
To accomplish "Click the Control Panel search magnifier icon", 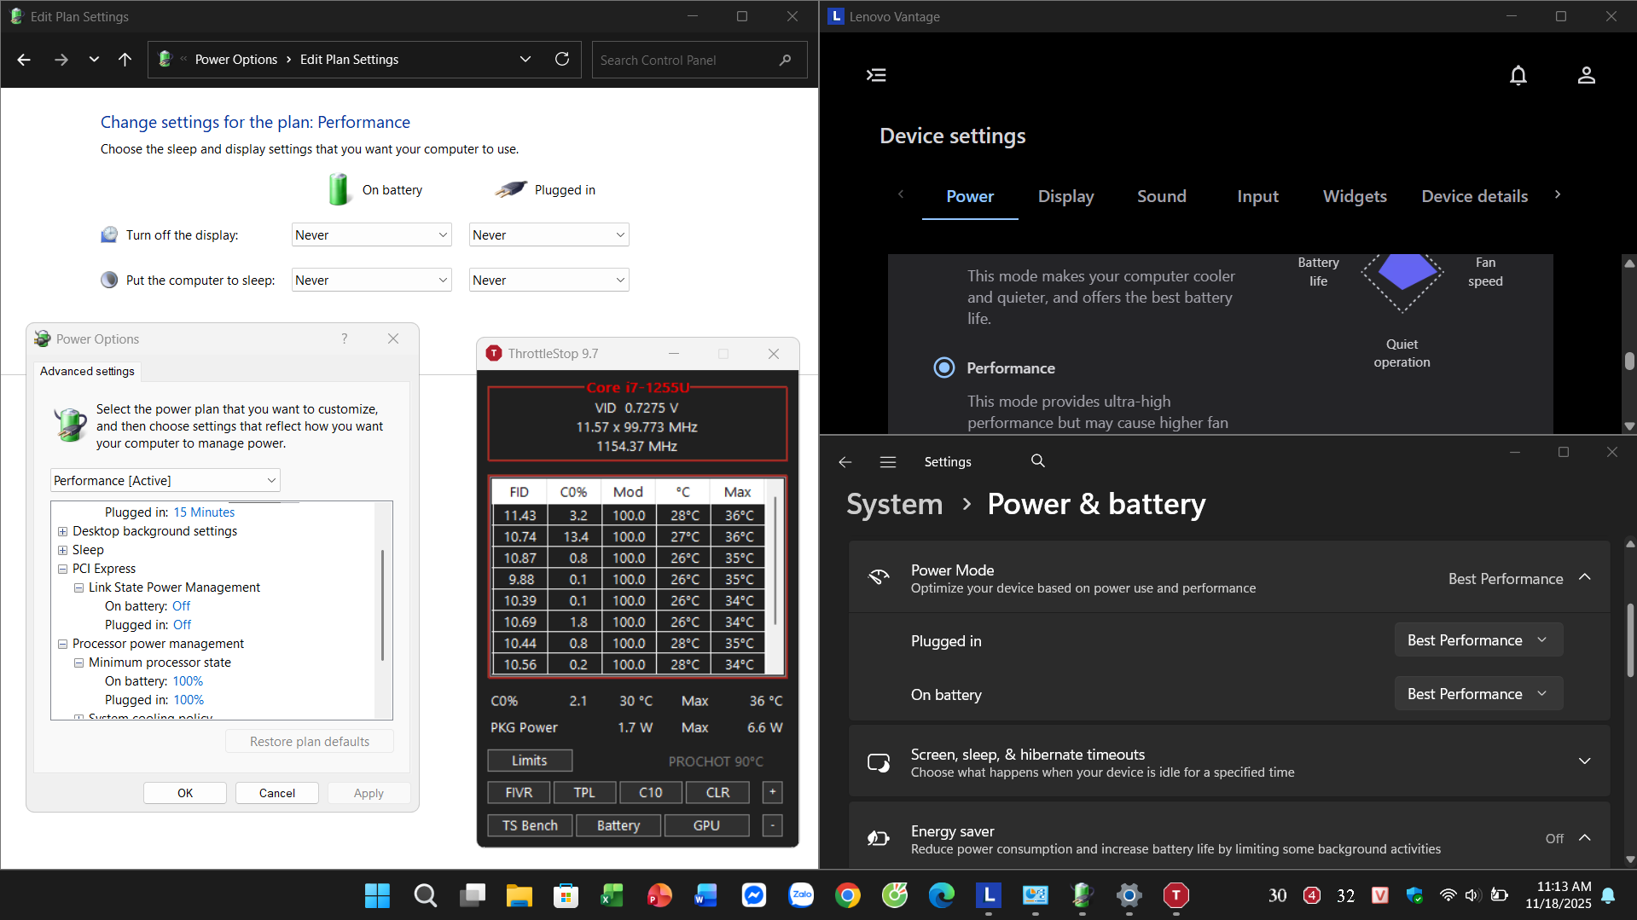I will [x=786, y=60].
